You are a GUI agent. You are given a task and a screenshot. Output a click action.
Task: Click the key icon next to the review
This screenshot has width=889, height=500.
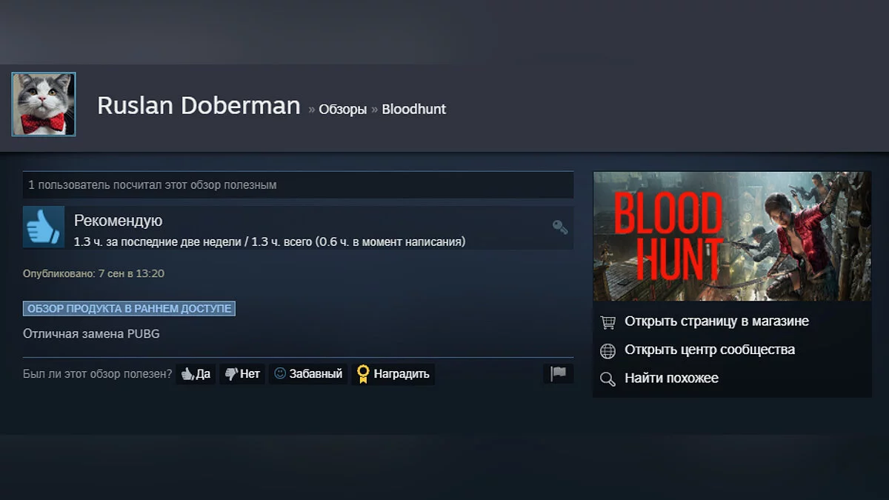tap(560, 227)
